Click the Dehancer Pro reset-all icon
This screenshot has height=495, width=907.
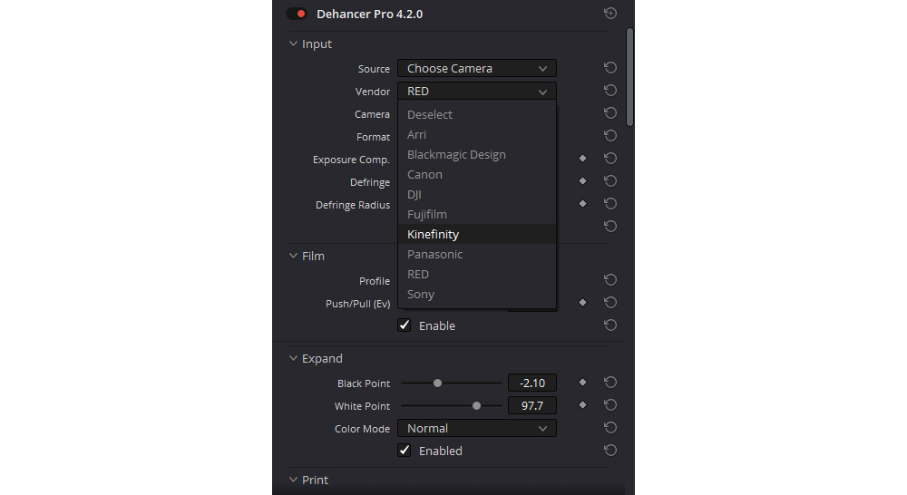pyautogui.click(x=610, y=14)
